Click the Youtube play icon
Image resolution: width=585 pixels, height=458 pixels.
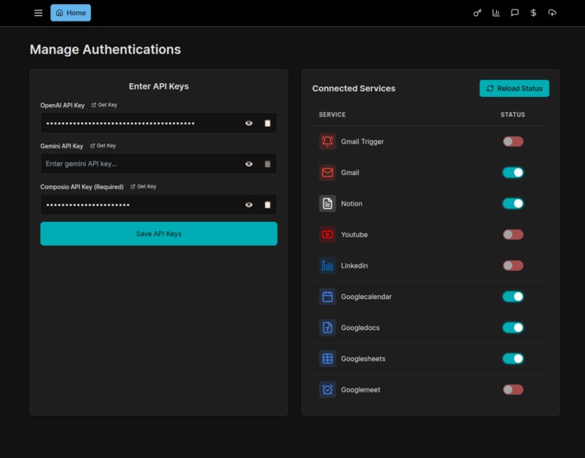(x=327, y=234)
